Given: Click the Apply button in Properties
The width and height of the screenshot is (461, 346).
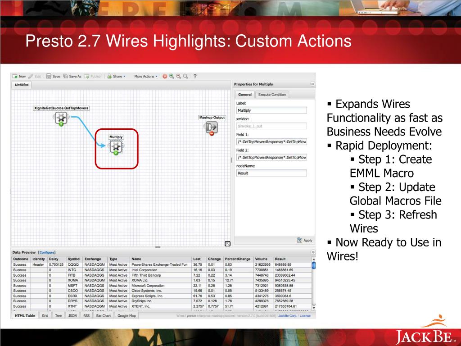Looking at the screenshot, I should [305, 240].
